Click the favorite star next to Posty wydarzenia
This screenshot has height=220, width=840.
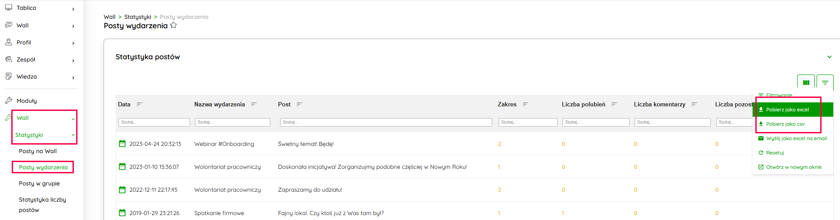[173, 26]
